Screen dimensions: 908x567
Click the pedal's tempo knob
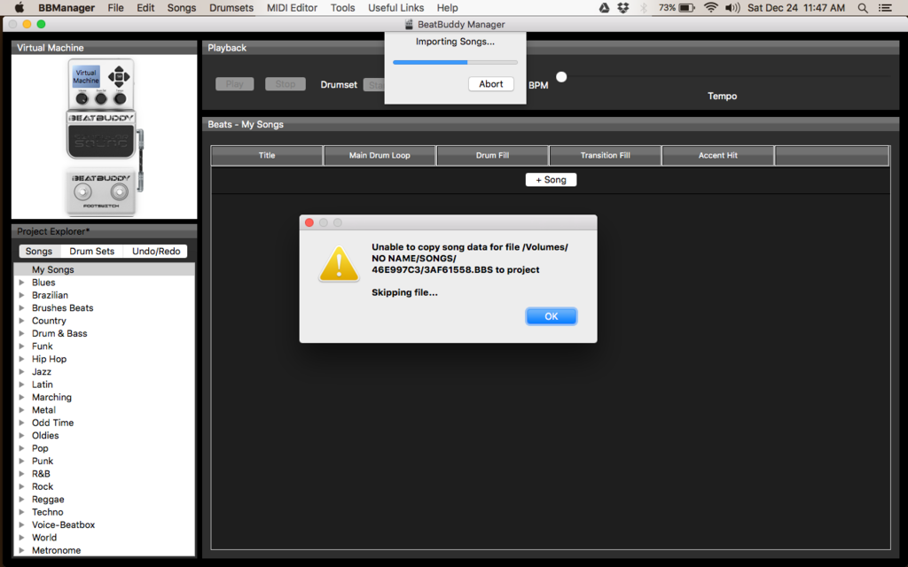click(120, 99)
